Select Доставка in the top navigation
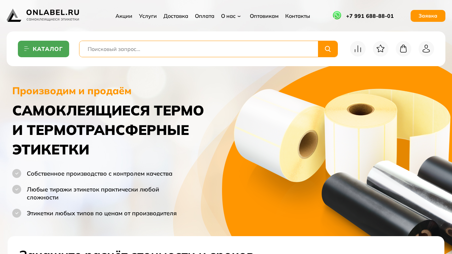Viewport: 452px width, 254px height. tap(176, 16)
